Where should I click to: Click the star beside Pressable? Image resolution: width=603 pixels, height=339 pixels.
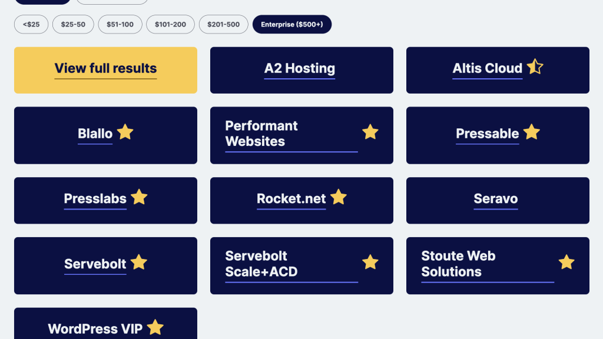click(x=532, y=132)
